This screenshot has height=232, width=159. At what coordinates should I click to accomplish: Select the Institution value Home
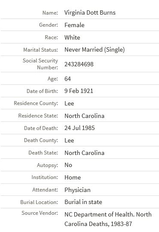[x=73, y=177]
